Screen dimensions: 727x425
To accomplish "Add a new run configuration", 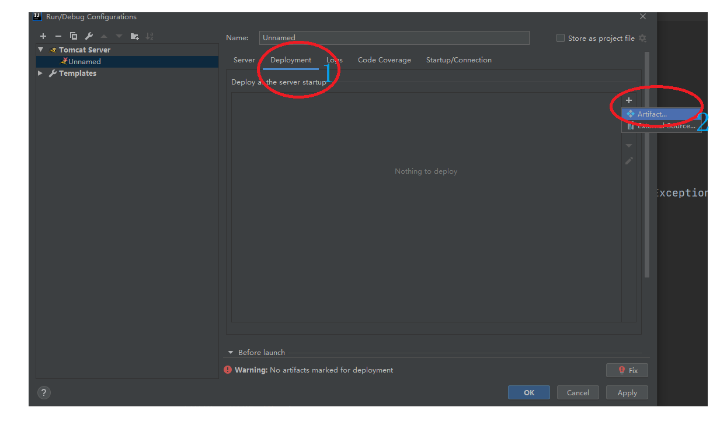I will tap(43, 36).
